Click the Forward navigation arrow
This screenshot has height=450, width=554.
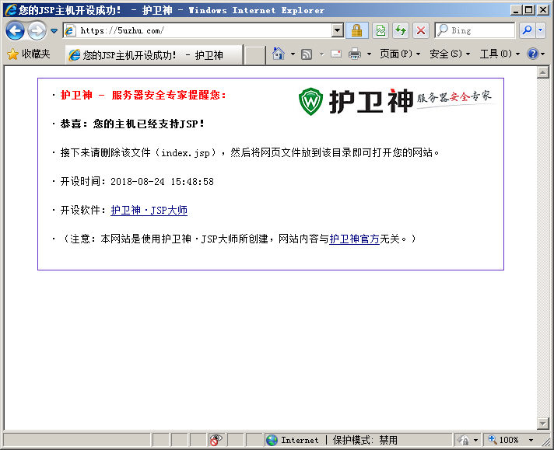tap(36, 30)
